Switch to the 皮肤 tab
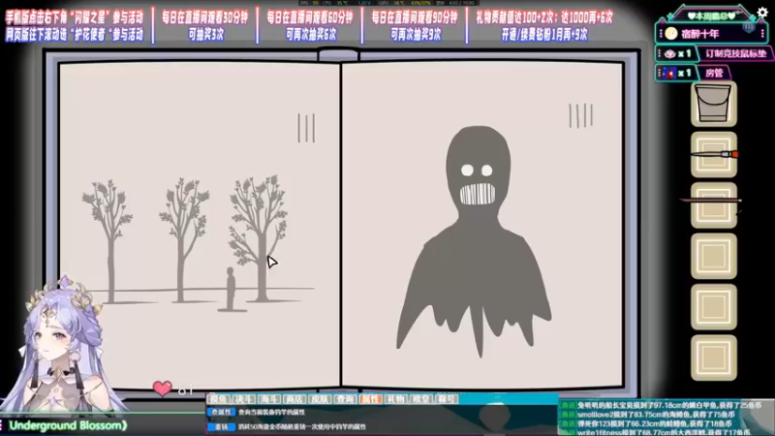This screenshot has width=775, height=436. [x=320, y=399]
